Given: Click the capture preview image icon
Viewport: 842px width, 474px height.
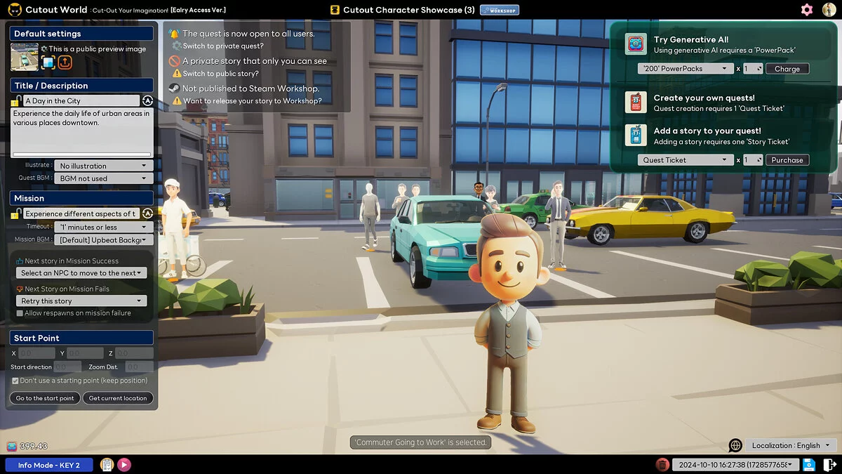Looking at the screenshot, I should [48, 62].
